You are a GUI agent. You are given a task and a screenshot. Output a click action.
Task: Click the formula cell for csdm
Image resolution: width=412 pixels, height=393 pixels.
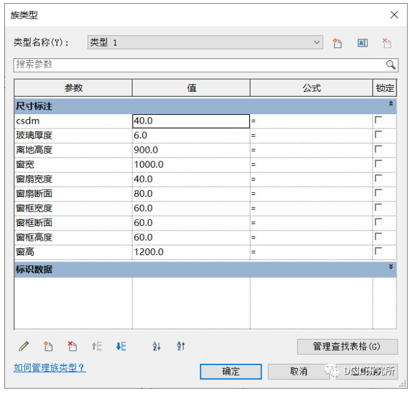pos(311,121)
